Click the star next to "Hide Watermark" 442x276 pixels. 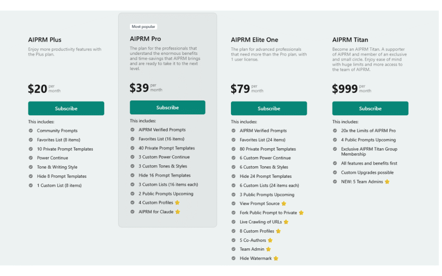pos(276,258)
